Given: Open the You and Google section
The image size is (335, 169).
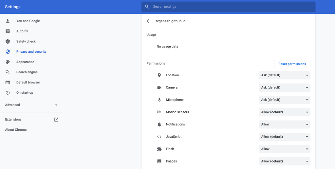Looking at the screenshot, I should (x=28, y=21).
